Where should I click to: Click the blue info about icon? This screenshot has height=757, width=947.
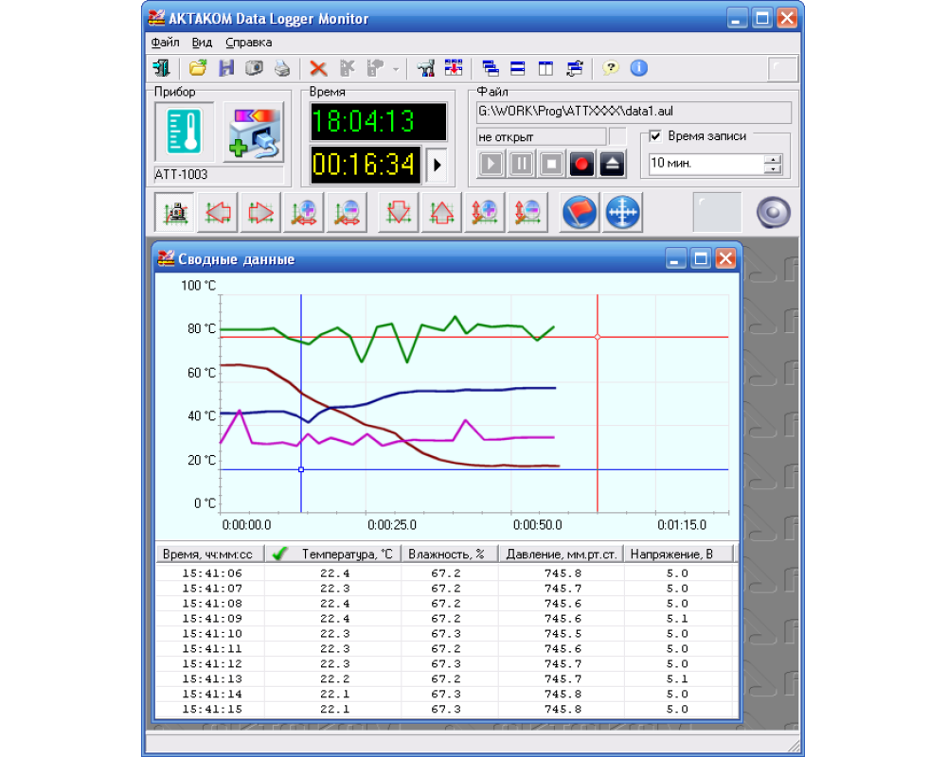point(638,68)
